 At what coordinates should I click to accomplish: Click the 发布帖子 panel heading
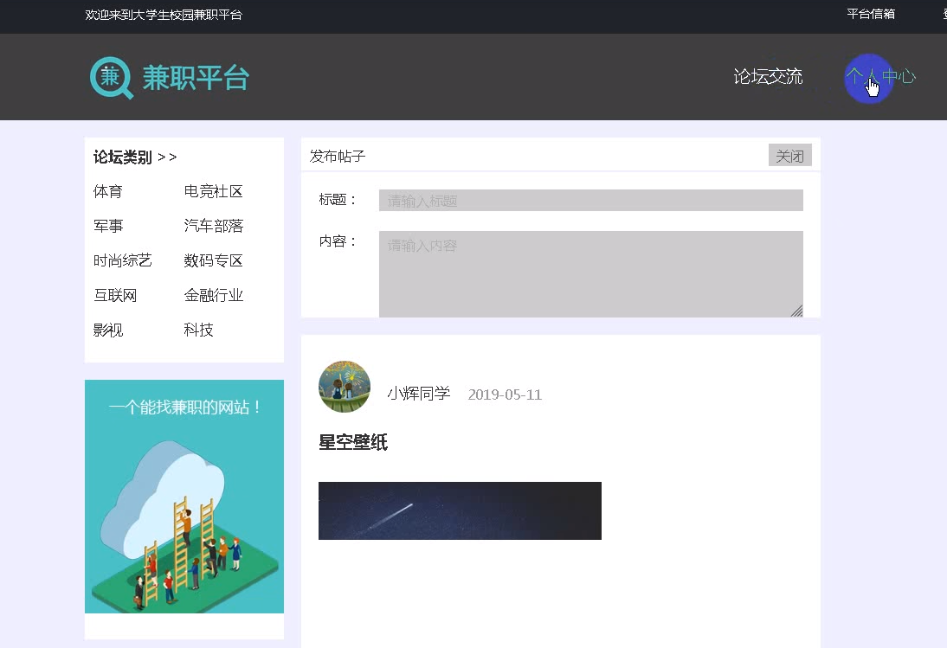[337, 157]
